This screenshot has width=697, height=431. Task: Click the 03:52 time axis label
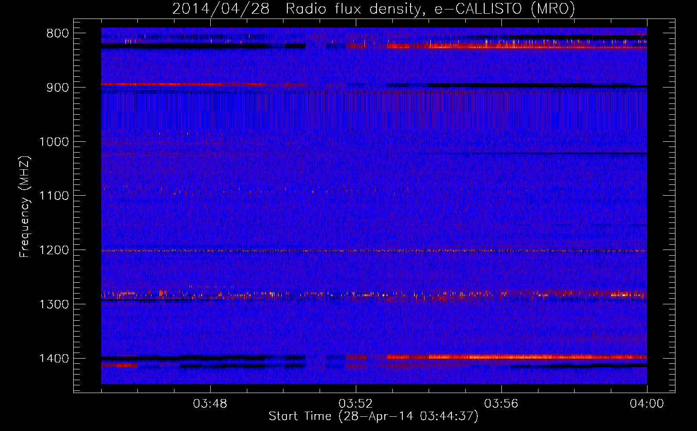[356, 404]
